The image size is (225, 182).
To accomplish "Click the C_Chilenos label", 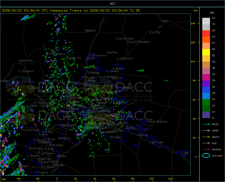I will pyautogui.click(x=26, y=71).
